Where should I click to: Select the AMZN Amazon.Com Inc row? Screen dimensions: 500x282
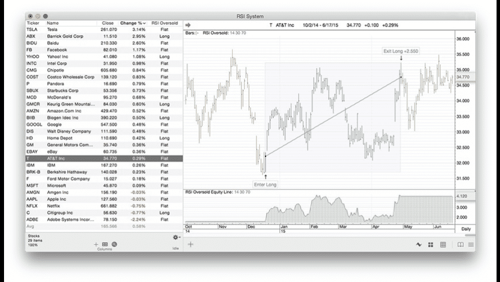coord(104,111)
